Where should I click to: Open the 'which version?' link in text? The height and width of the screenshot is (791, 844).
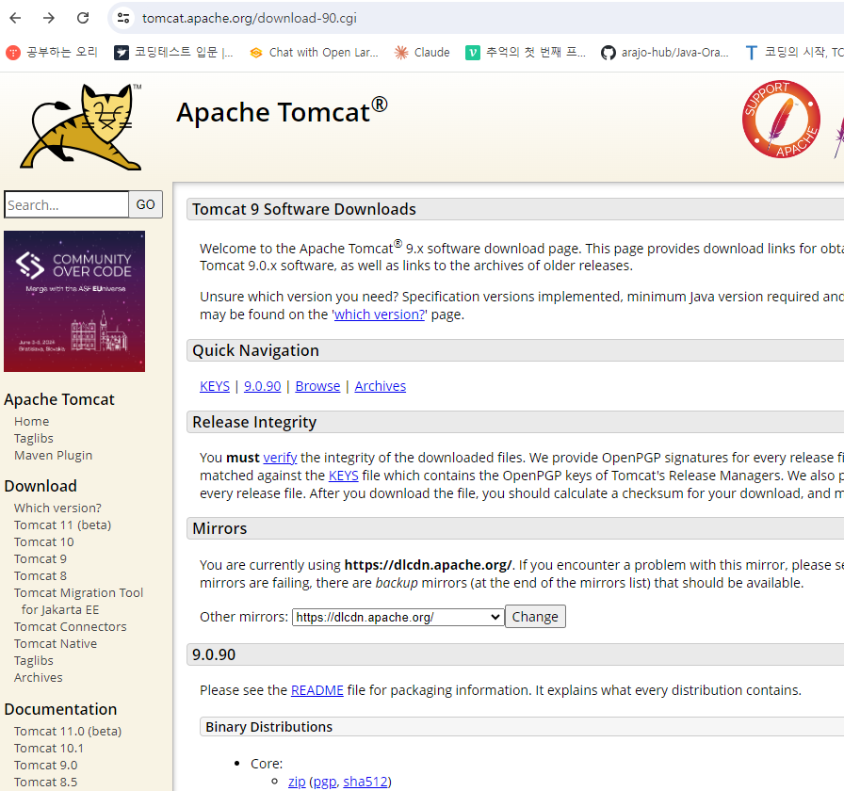[379, 315]
